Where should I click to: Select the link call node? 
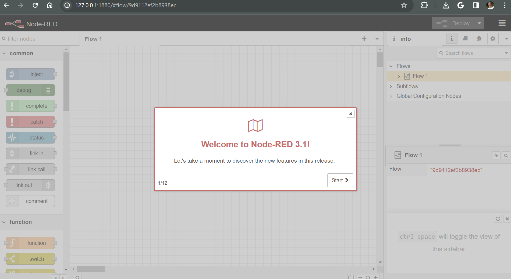point(30,169)
